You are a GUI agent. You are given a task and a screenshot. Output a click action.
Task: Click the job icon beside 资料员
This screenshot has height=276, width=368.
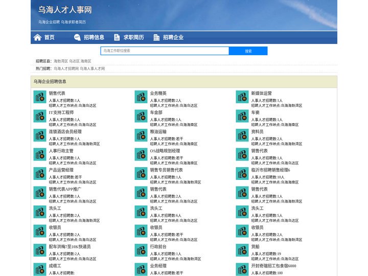coord(242,135)
